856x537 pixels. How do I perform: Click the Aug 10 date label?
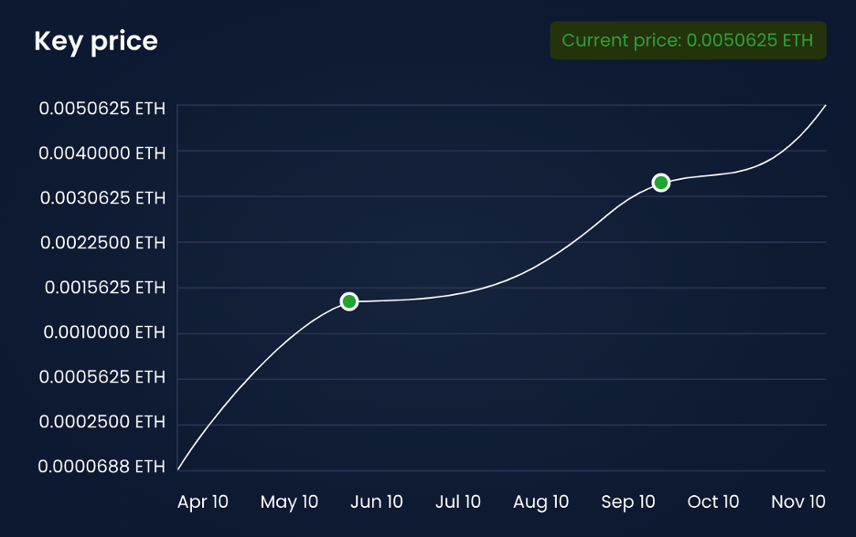540,502
